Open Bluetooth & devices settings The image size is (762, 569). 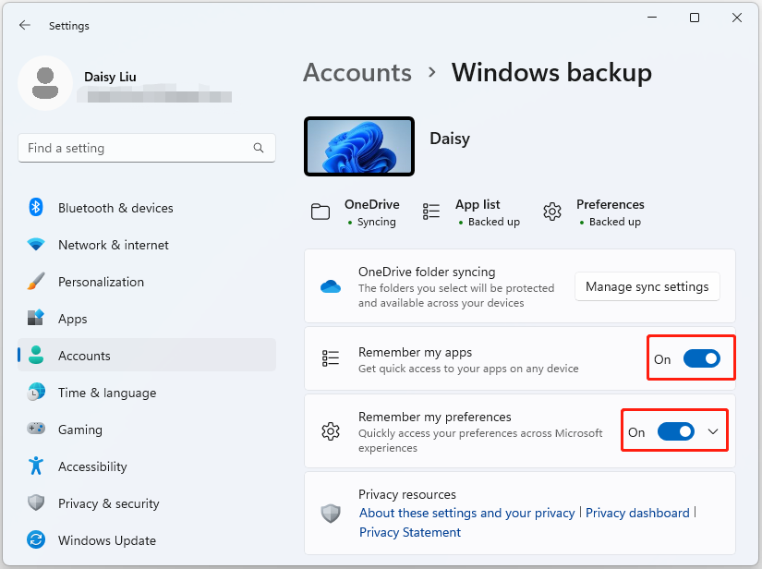147,208
